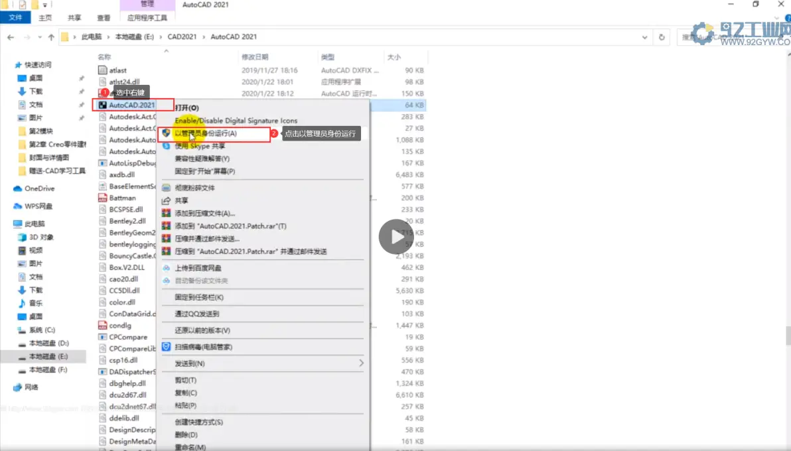Viewport: 791px width, 451px height.
Task: Sort by the 大小 column header
Action: click(394, 57)
